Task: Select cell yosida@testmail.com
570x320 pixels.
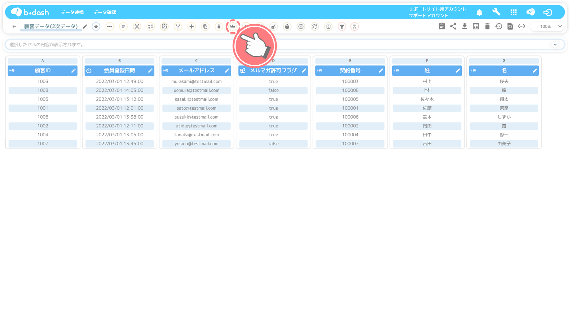Action: coord(196,144)
